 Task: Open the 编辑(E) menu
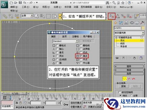(14, 7)
